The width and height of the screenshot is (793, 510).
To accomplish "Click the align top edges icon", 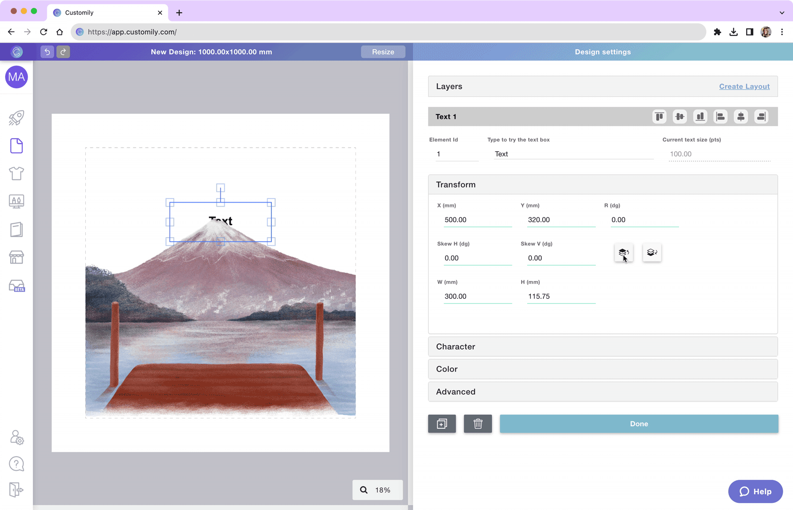I will click(x=659, y=117).
